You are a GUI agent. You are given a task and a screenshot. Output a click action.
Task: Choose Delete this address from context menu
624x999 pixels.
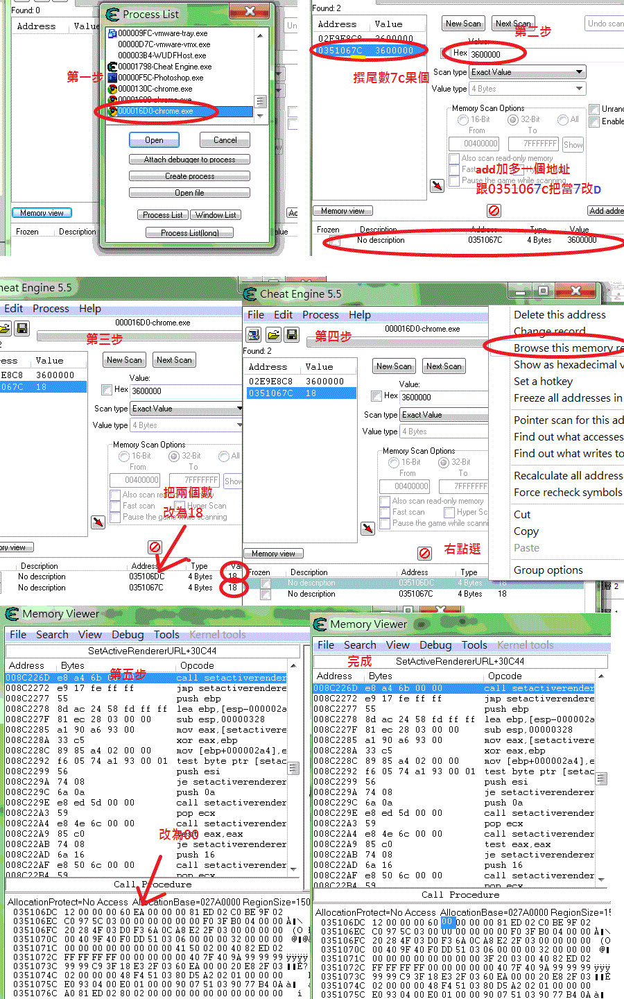click(560, 314)
